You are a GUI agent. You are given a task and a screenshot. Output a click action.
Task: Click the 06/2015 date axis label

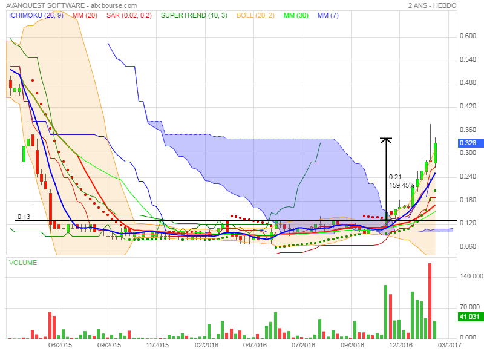pos(60,345)
